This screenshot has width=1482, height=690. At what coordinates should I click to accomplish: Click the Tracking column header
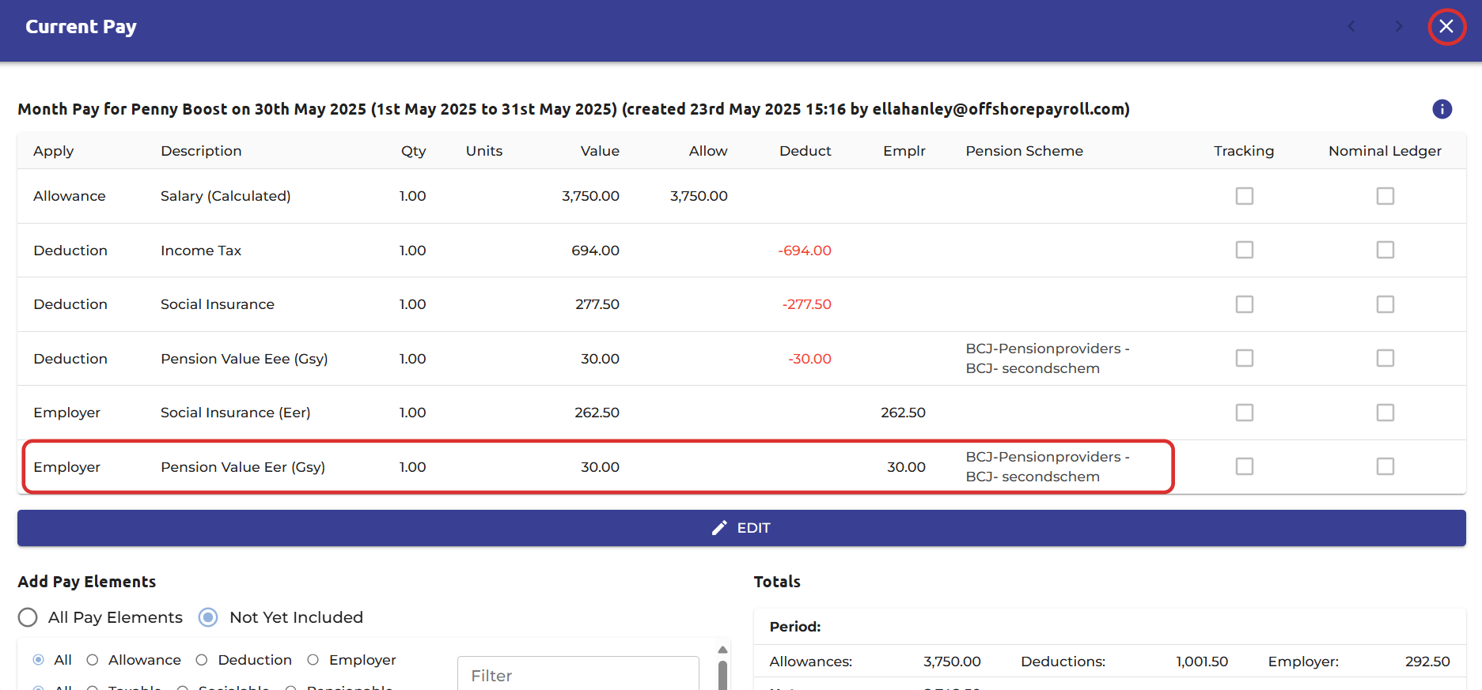tap(1244, 151)
